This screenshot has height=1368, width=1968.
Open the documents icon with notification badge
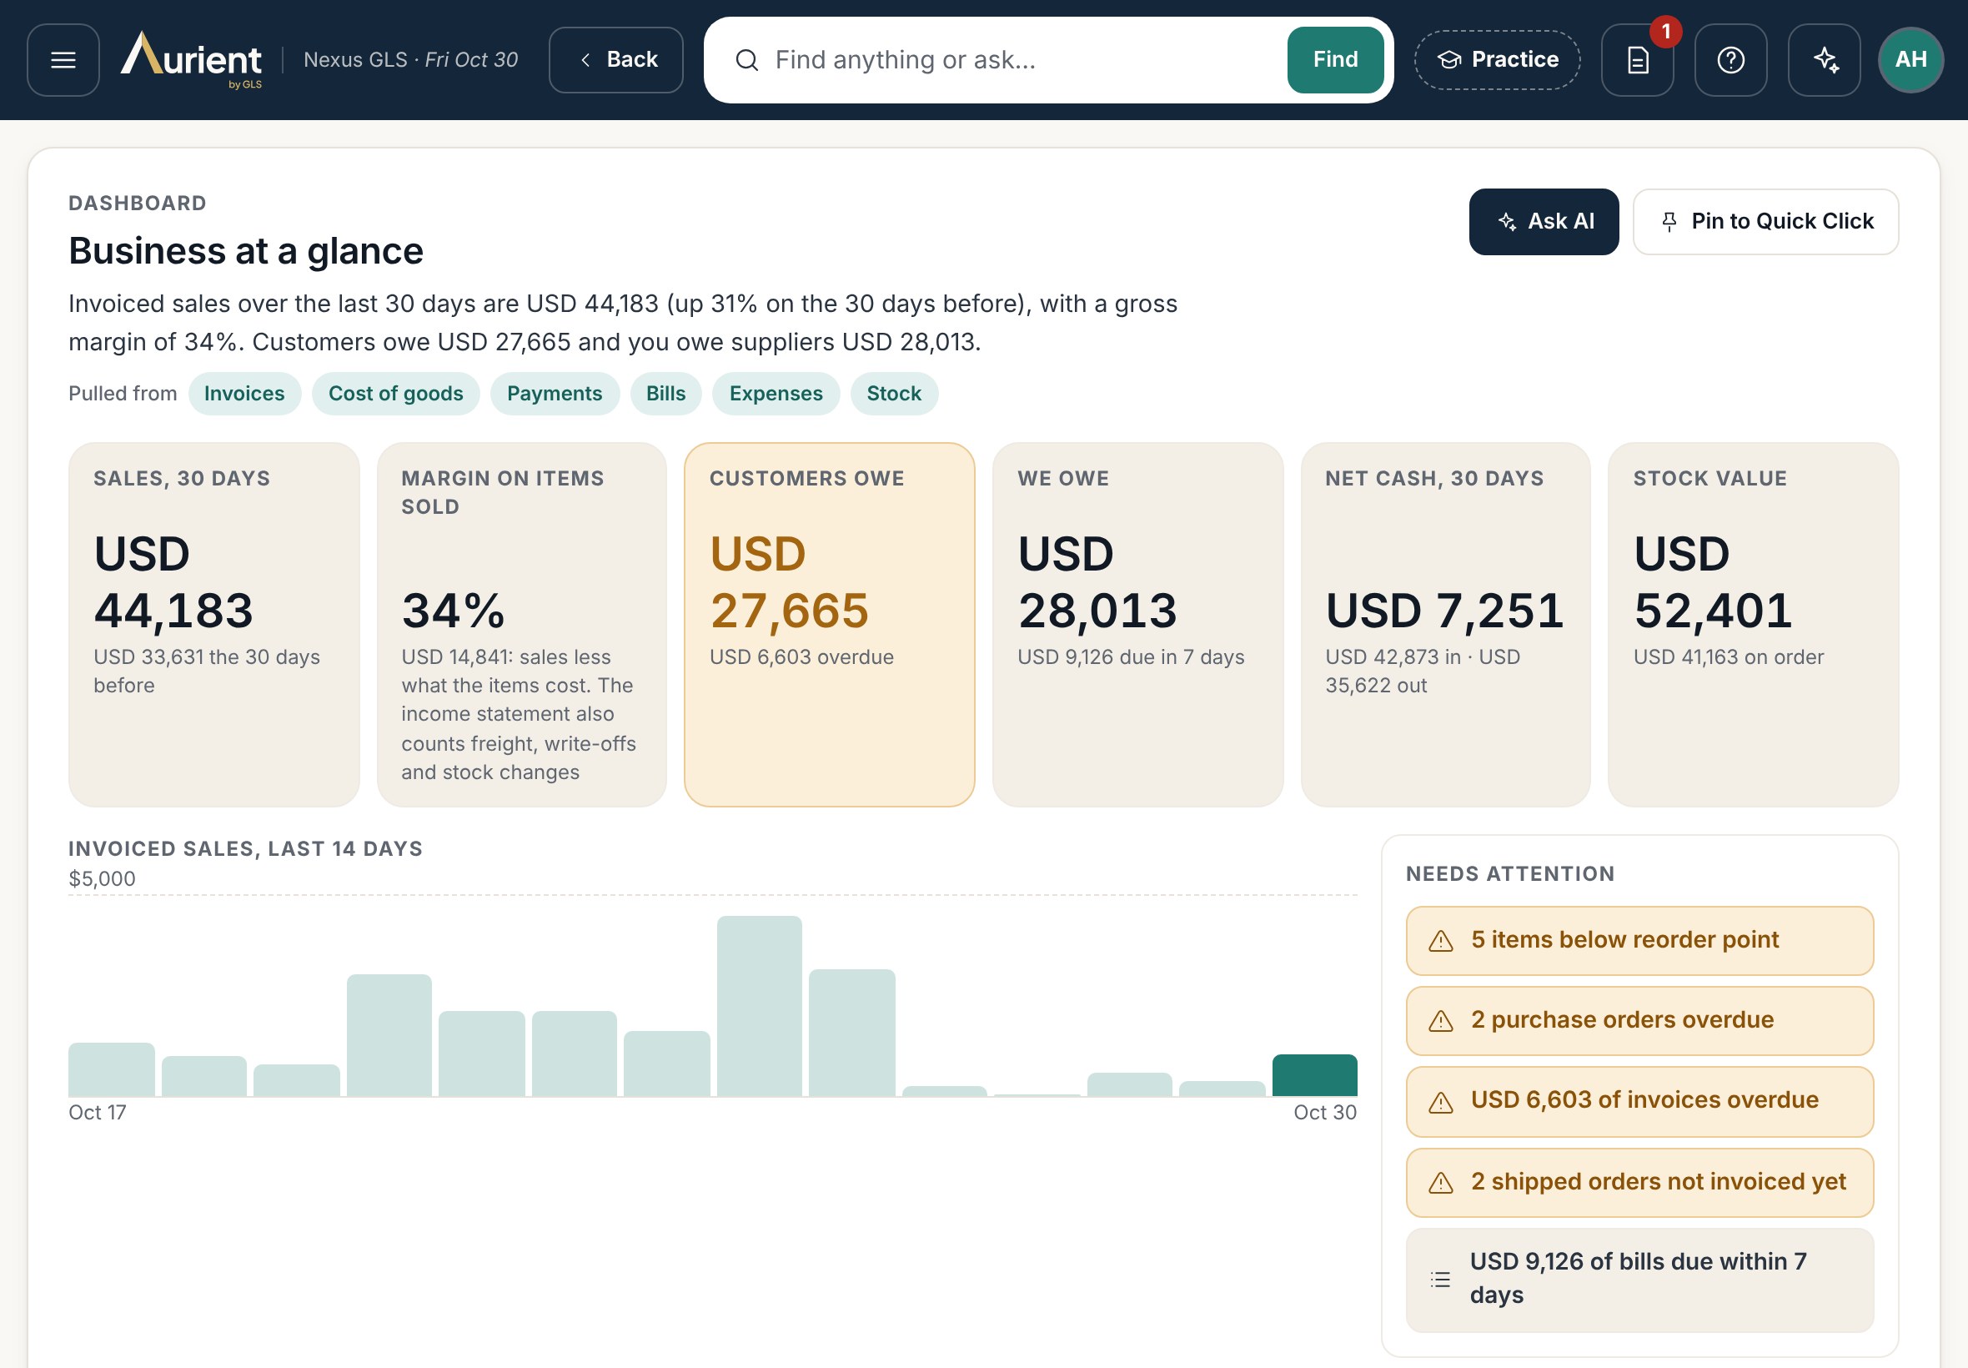point(1637,60)
